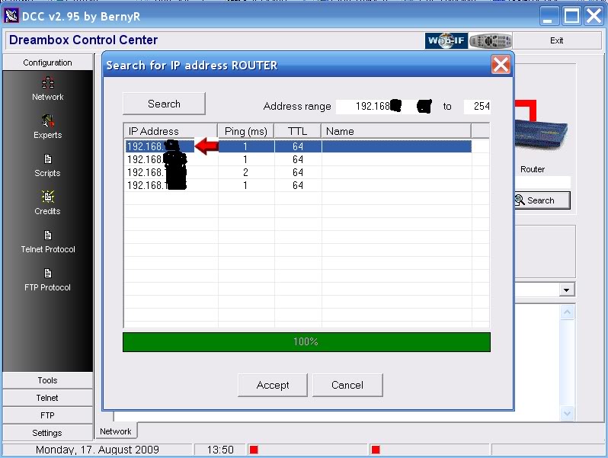Select the row with ping 2
This screenshot has height=458, width=608.
298,172
